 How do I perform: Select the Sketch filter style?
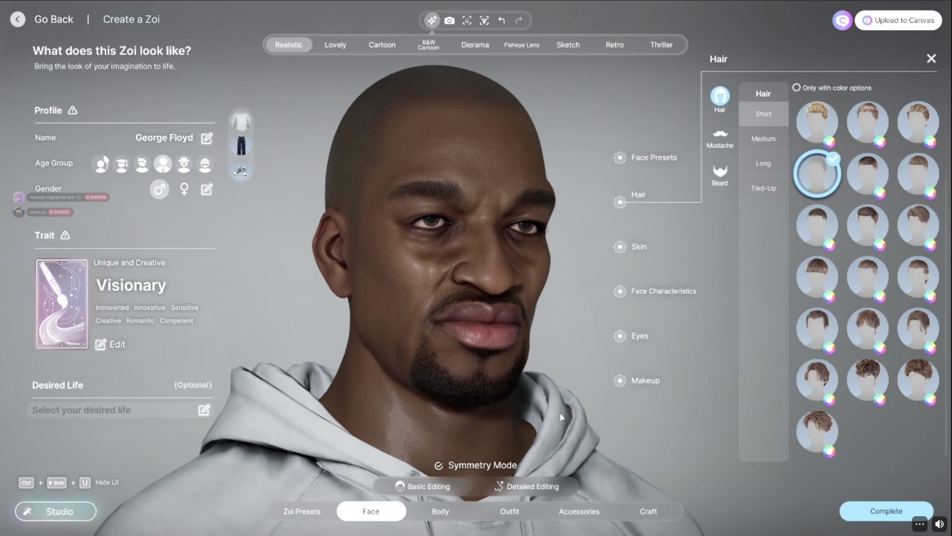(568, 45)
